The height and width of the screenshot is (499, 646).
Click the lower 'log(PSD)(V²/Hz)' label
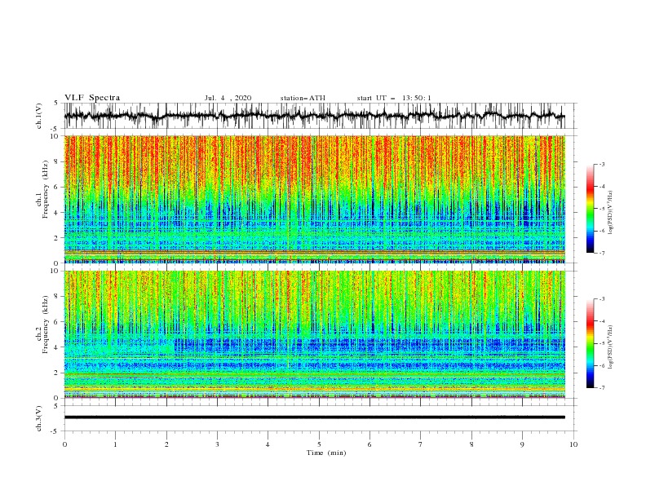point(610,347)
